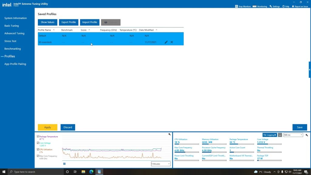The image size is (311, 175).
Task: Show hidden system tray icons
Action: 275,172
